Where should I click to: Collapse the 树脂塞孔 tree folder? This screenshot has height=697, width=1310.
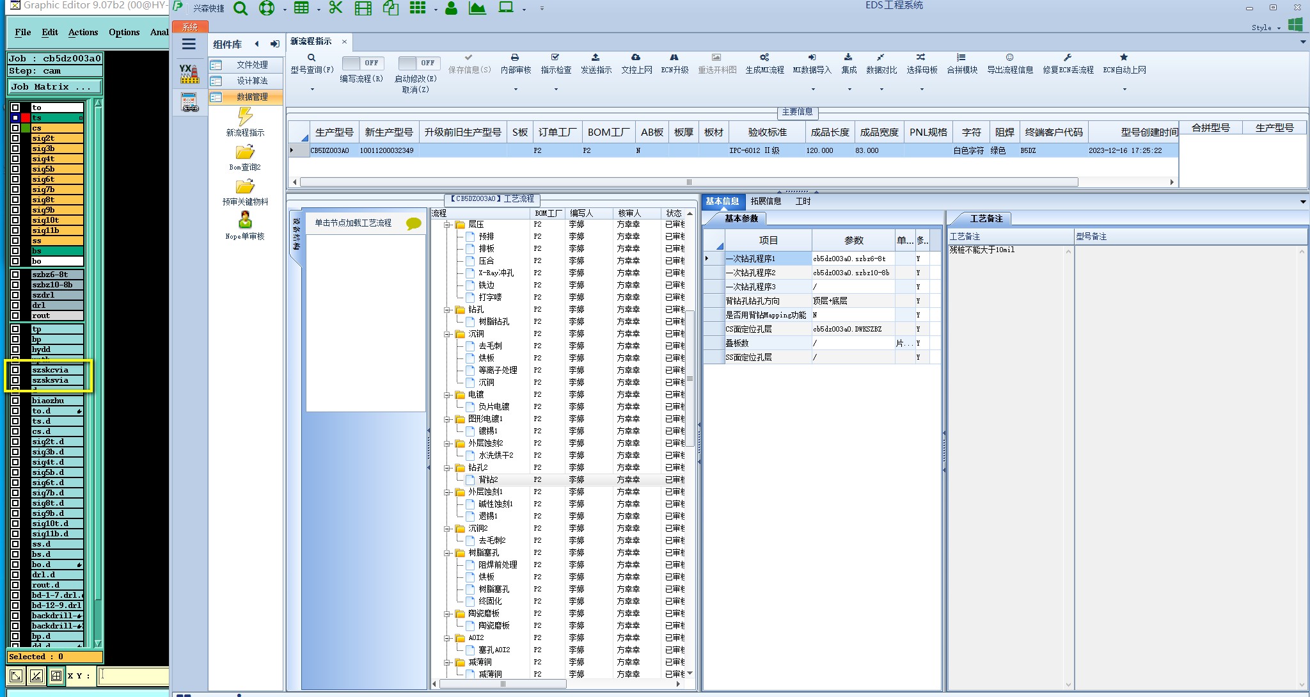point(448,553)
